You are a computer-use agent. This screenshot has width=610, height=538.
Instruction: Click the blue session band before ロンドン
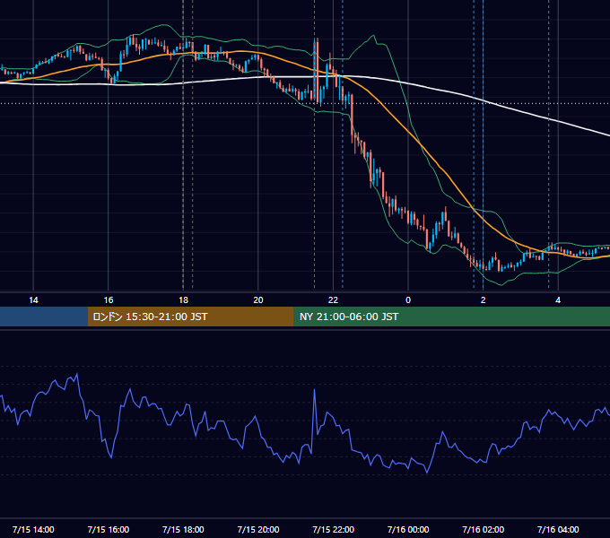click(44, 317)
